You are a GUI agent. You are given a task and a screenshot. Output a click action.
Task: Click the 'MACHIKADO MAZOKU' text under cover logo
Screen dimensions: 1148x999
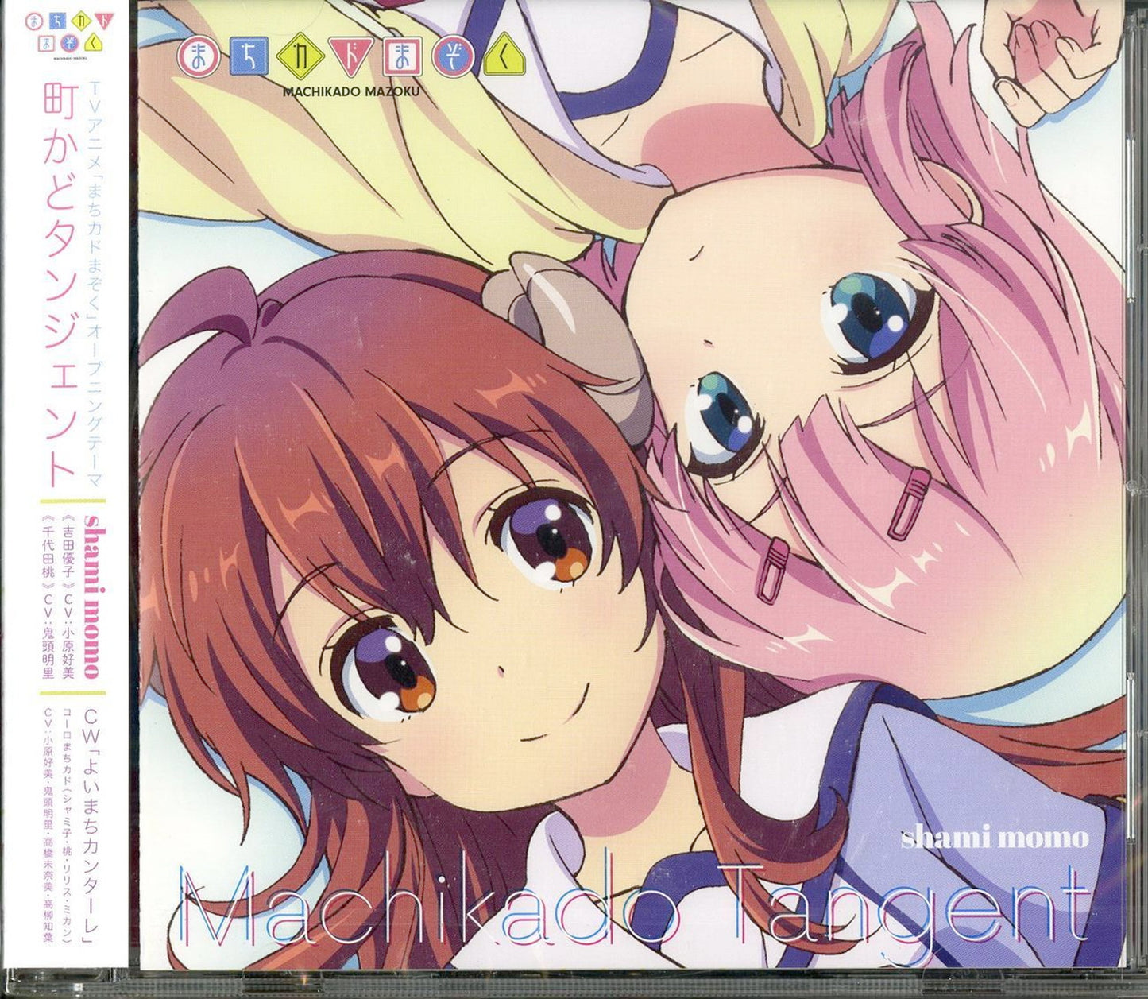tap(350, 91)
